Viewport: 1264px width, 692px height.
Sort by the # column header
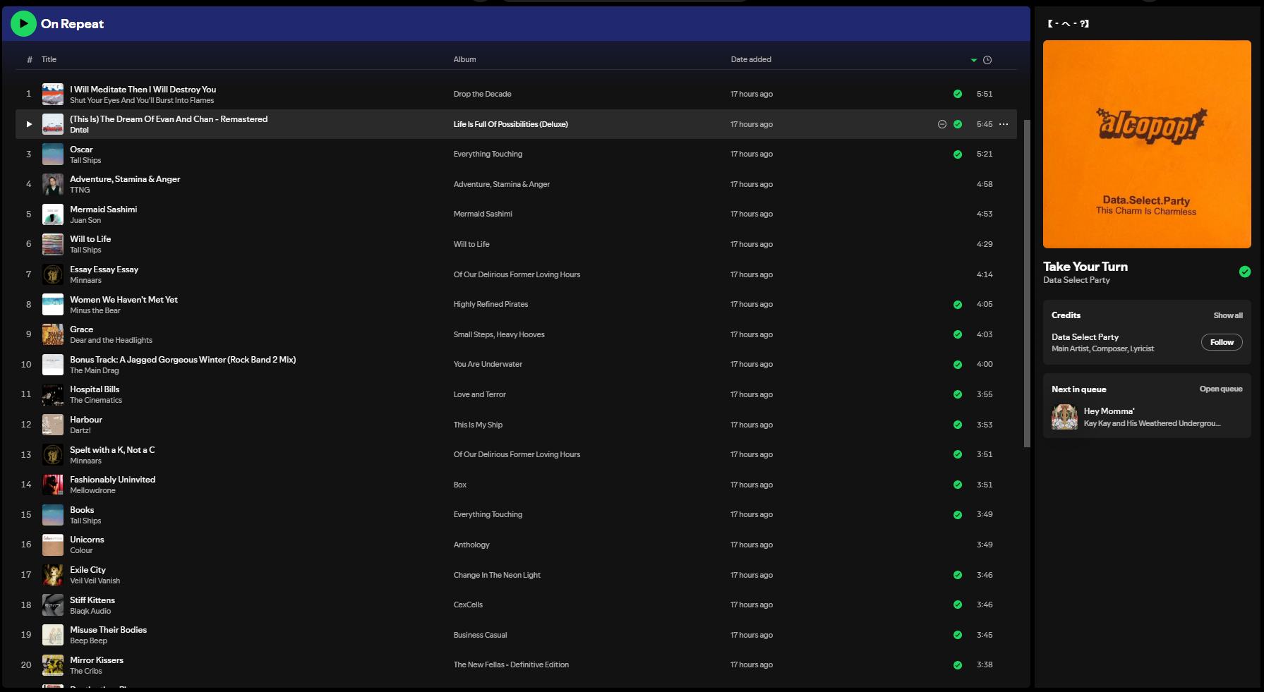(x=30, y=60)
